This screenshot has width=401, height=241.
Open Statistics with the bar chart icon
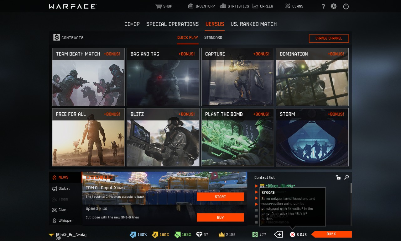point(223,6)
